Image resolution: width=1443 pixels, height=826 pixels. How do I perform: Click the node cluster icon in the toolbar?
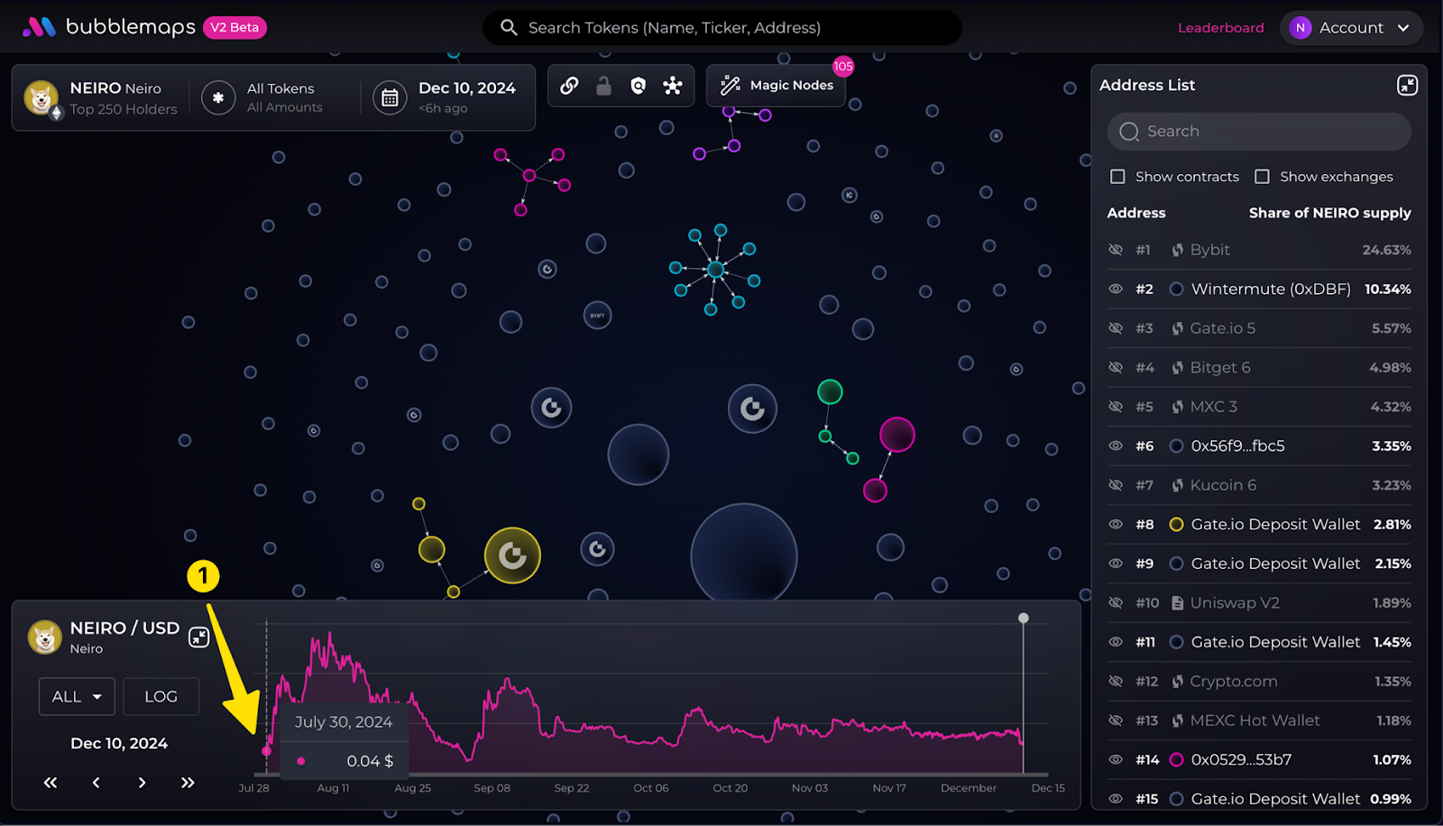tap(674, 86)
